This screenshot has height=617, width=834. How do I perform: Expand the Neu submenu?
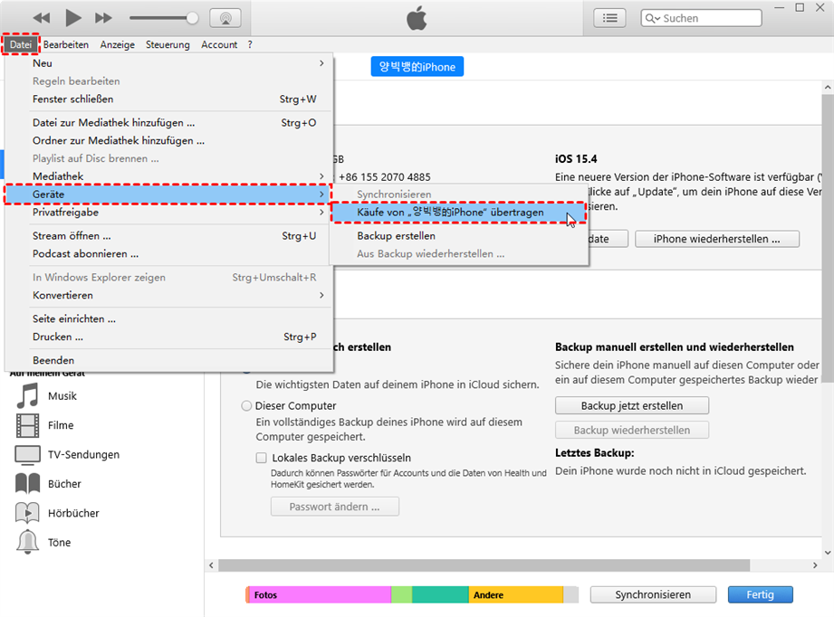(168, 63)
